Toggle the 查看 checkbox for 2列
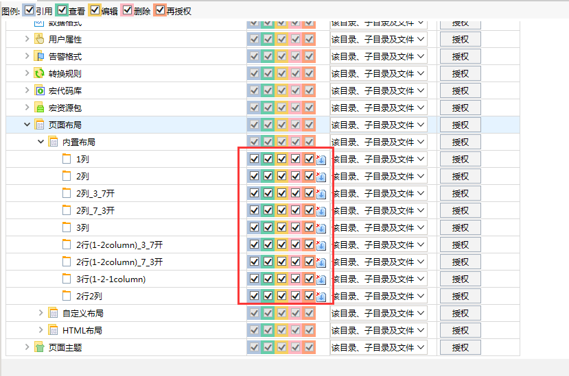 pos(268,176)
